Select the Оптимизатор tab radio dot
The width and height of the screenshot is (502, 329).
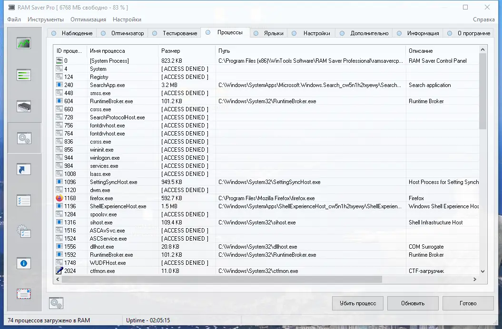[x=103, y=33]
